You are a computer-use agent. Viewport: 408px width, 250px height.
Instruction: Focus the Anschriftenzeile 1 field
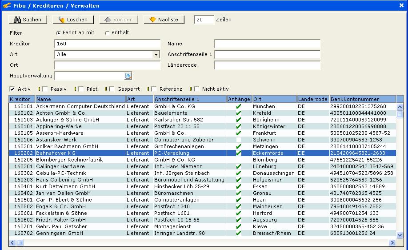pyautogui.click(x=268, y=54)
